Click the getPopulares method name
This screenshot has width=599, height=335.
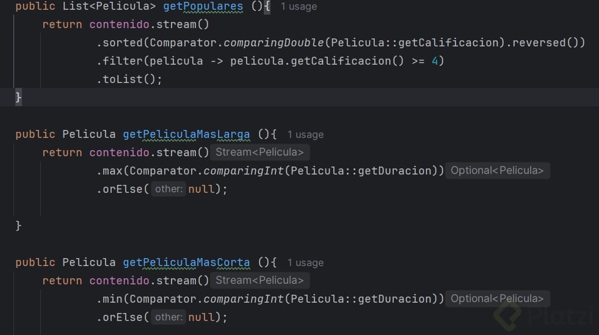pyautogui.click(x=203, y=7)
